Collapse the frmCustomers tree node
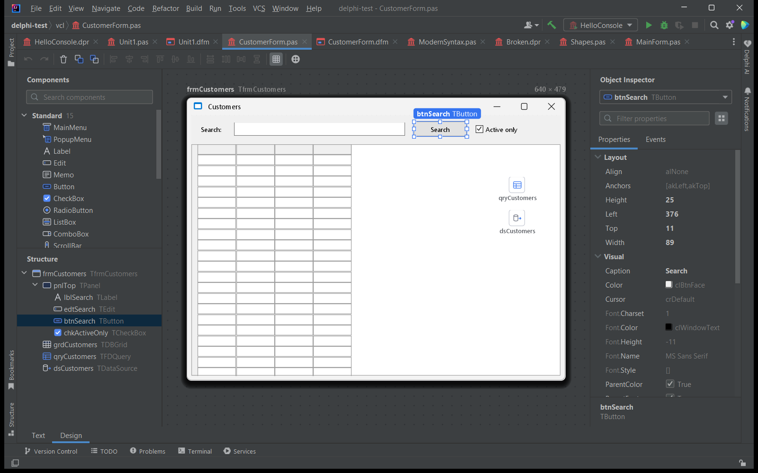This screenshot has height=473, width=758. point(24,273)
